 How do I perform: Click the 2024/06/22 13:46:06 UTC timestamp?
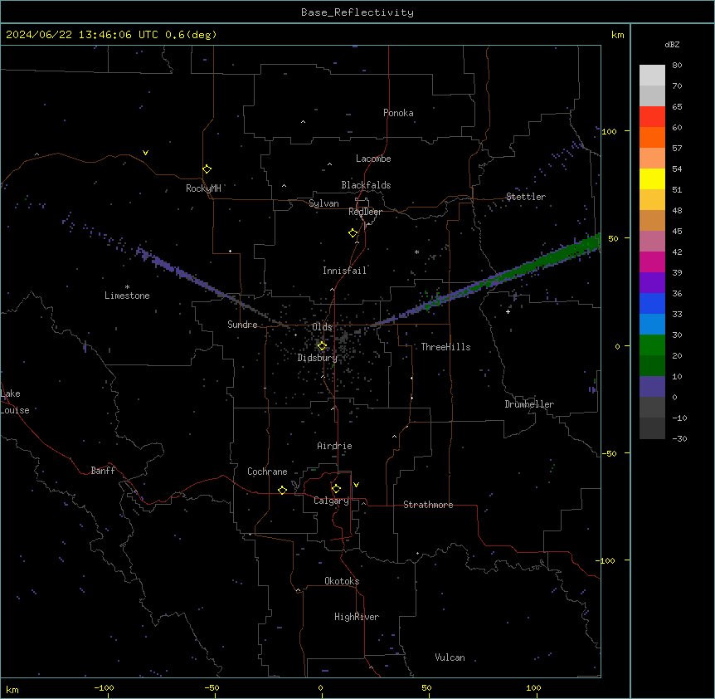tap(82, 35)
